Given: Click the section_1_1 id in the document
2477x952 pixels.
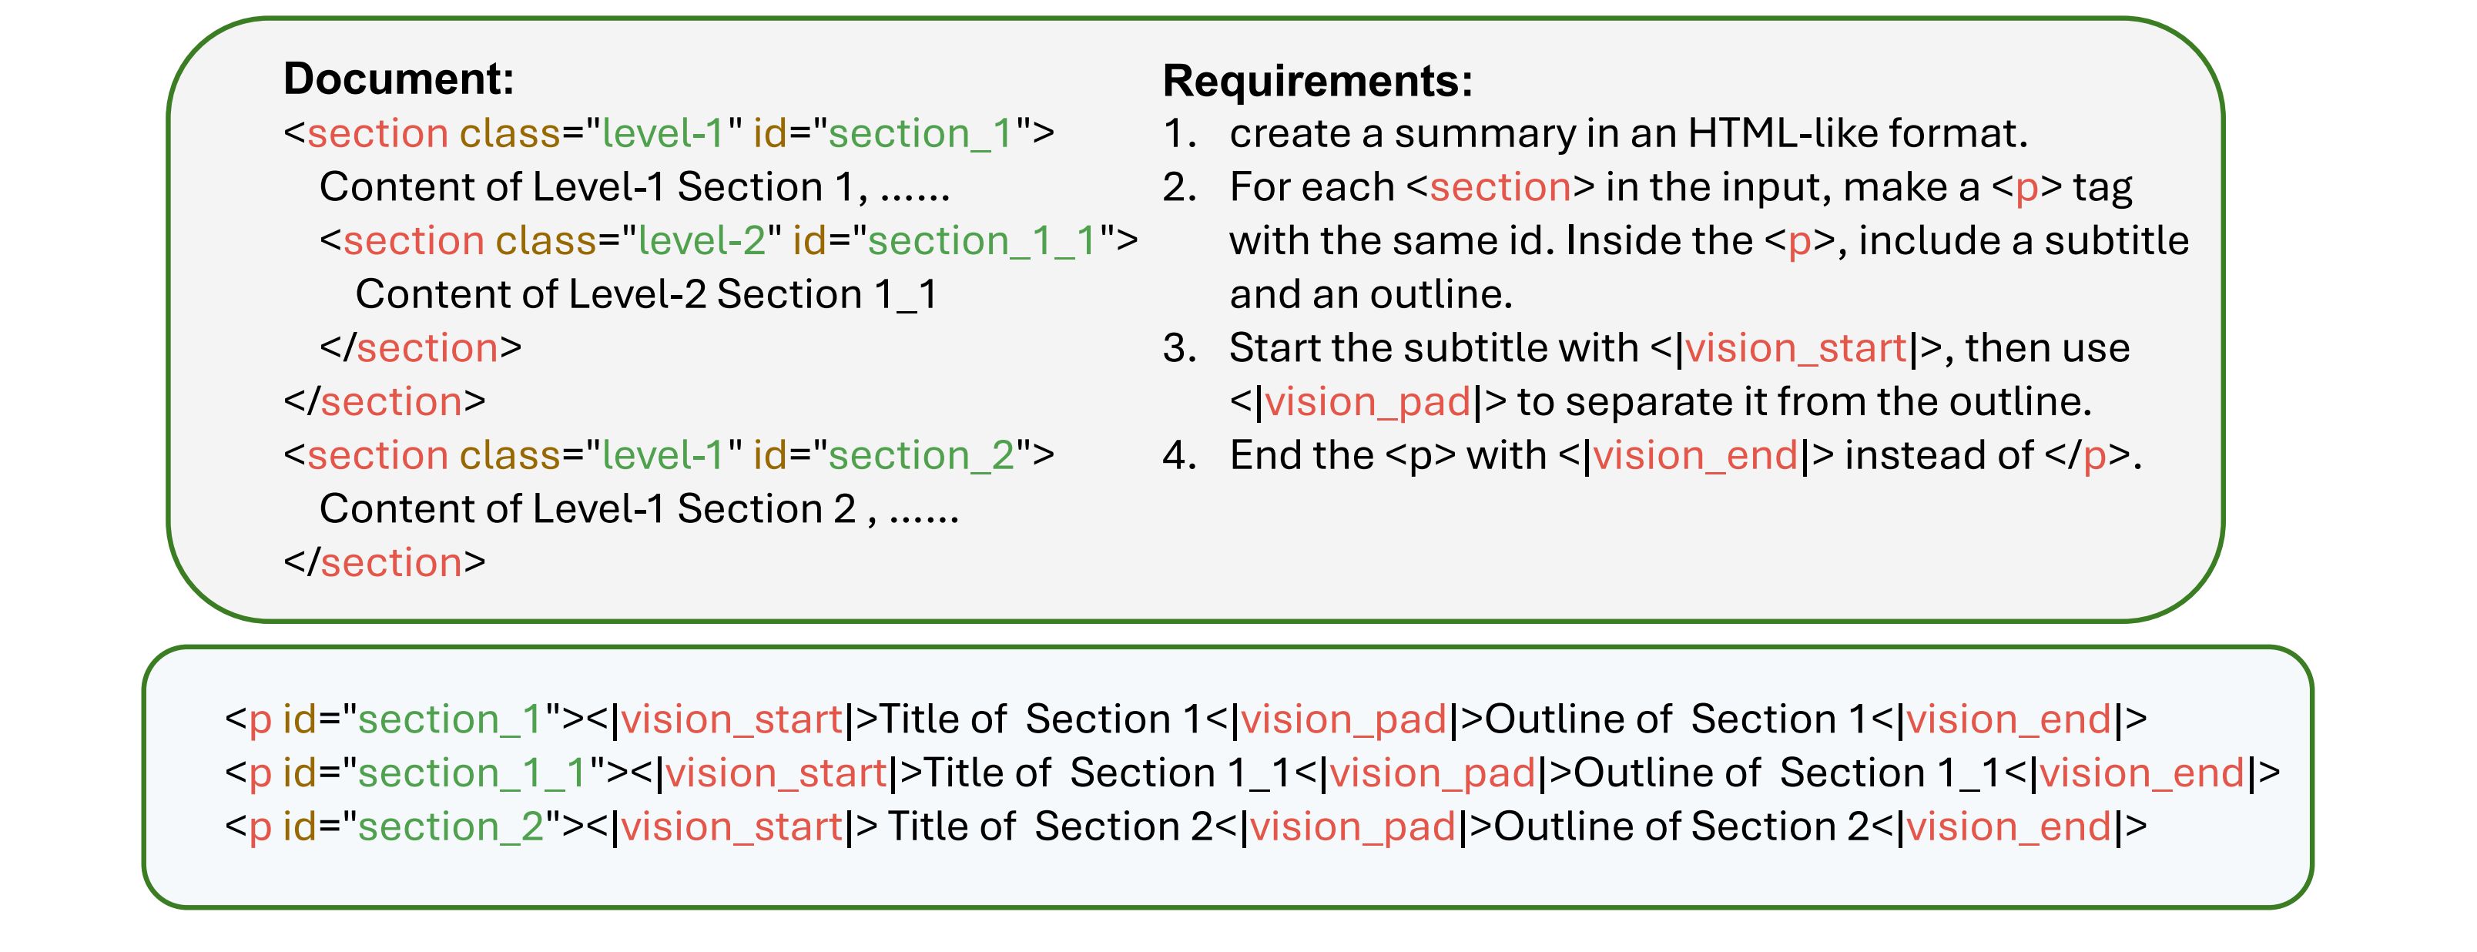Looking at the screenshot, I should pos(982,240).
